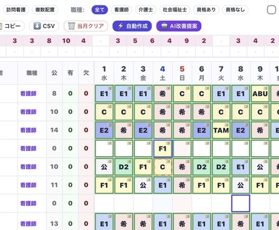Click the 看護師 label in the 11 公 row

29,185
